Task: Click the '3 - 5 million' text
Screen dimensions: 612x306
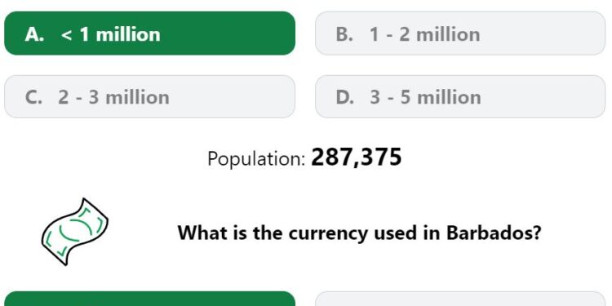Action: point(425,97)
